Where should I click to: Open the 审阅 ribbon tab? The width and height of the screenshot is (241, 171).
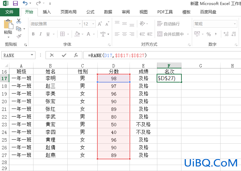pyautogui.click(x=126, y=12)
